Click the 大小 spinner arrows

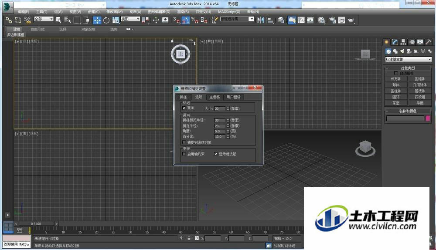click(228, 108)
